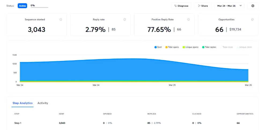This screenshot has height=130, width=266.
Task: Enable the Total clicks legend item
Action: pos(226,47)
